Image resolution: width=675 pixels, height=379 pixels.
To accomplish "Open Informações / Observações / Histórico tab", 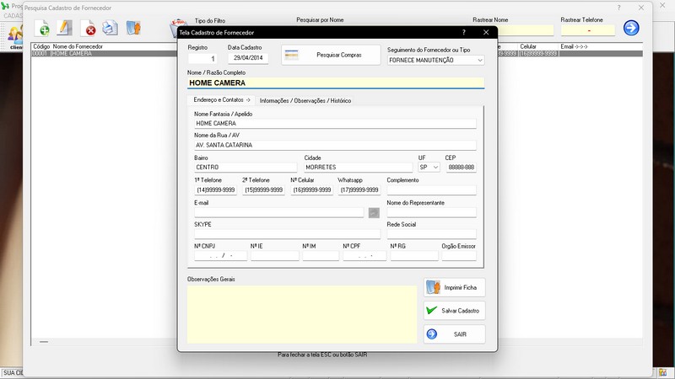I will [x=305, y=100].
